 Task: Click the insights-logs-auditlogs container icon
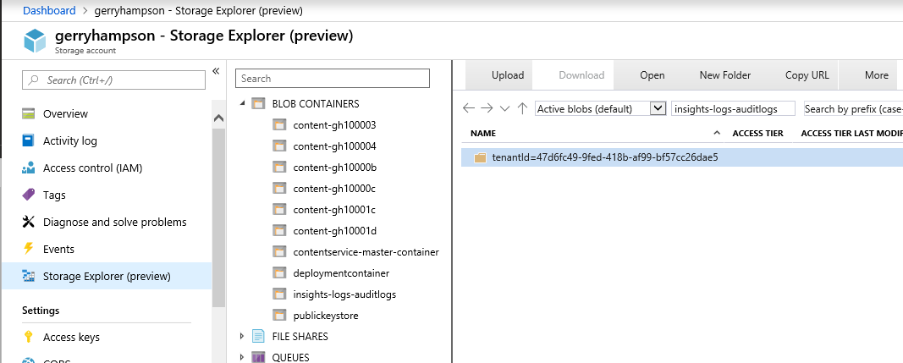[279, 294]
